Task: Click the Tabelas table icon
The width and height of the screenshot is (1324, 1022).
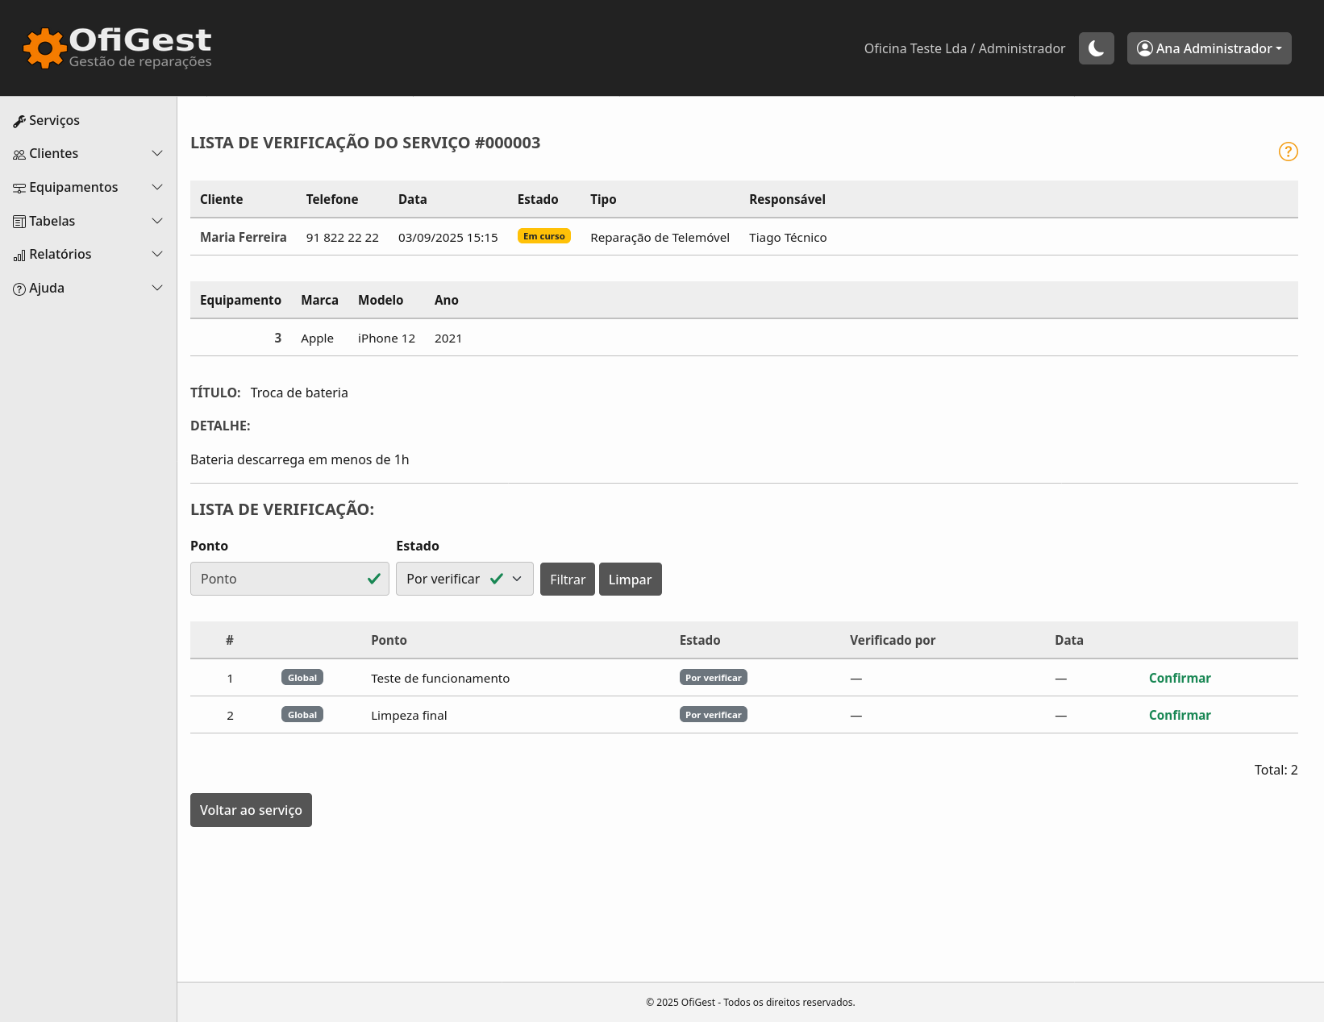Action: pyautogui.click(x=19, y=222)
